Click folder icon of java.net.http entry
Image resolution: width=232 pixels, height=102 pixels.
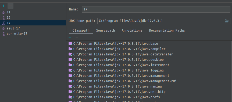70,92
